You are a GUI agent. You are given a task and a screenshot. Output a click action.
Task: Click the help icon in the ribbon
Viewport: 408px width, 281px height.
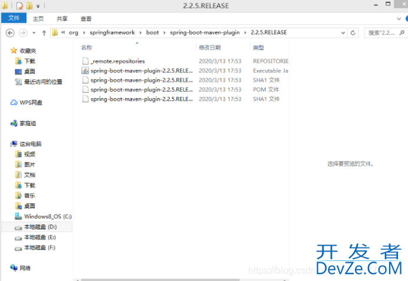tap(407, 19)
